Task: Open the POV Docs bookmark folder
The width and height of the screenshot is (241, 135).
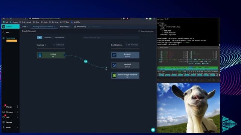Action: (64, 22)
